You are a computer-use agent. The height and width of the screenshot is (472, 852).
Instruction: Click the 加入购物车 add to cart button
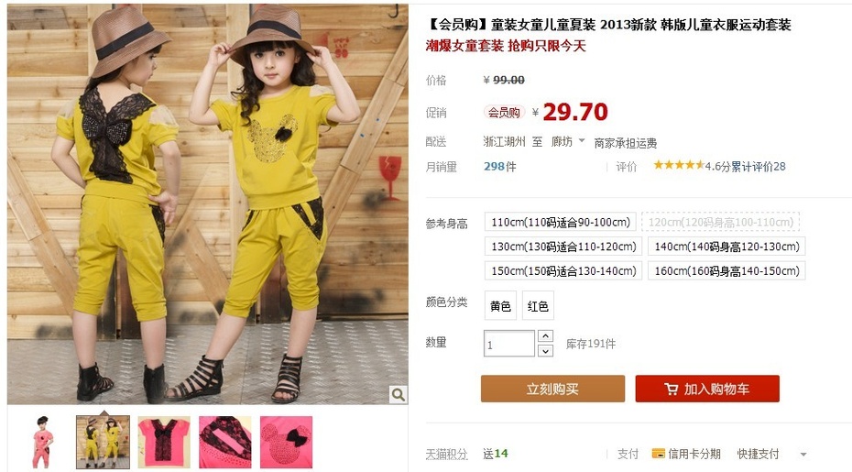point(707,389)
